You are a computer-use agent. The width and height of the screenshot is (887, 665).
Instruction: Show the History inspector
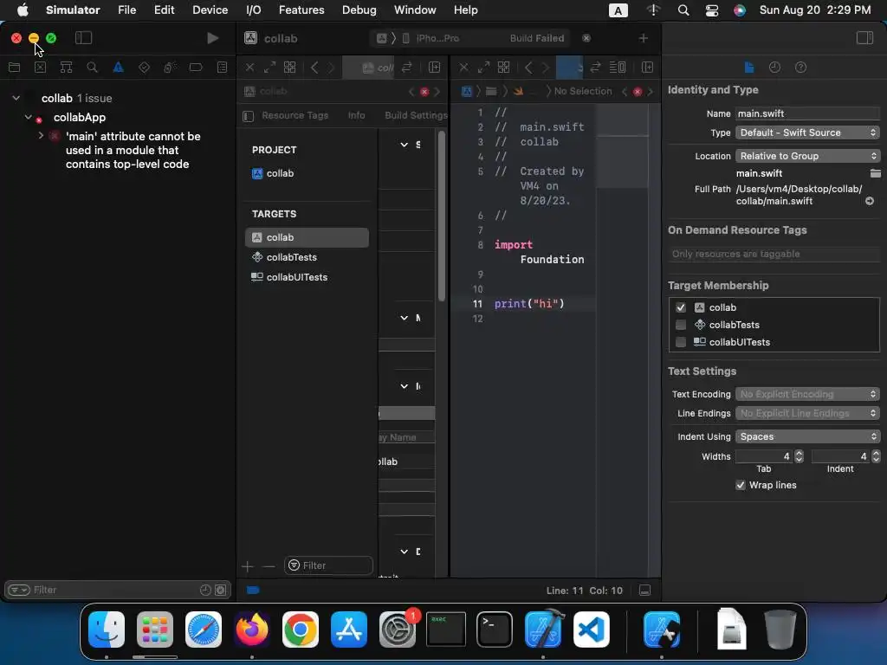click(775, 68)
